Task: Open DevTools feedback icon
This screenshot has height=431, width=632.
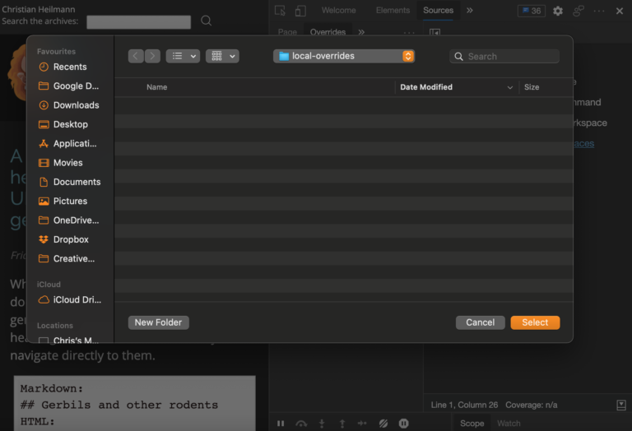Action: (x=579, y=11)
